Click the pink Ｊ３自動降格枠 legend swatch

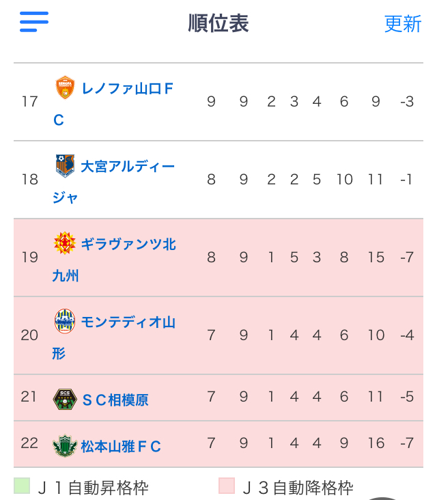pyautogui.click(x=227, y=486)
